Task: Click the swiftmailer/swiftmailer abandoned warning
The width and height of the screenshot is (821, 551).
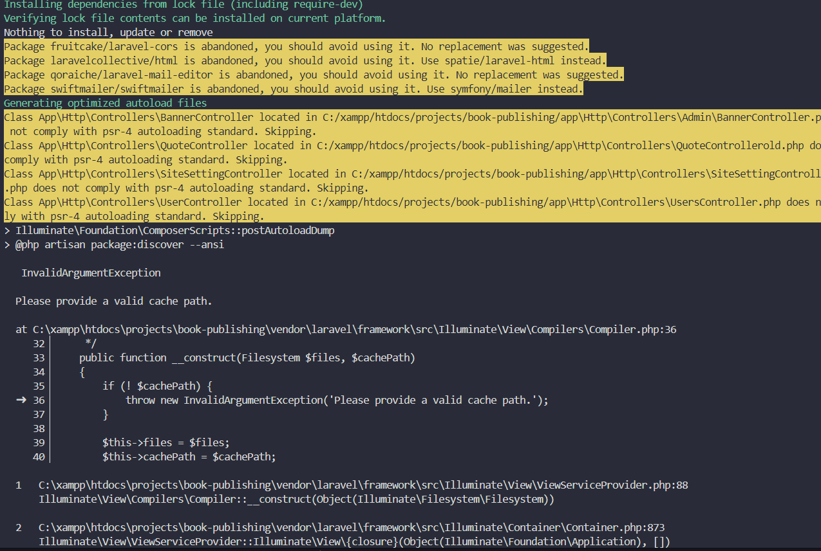Action: pyautogui.click(x=293, y=89)
